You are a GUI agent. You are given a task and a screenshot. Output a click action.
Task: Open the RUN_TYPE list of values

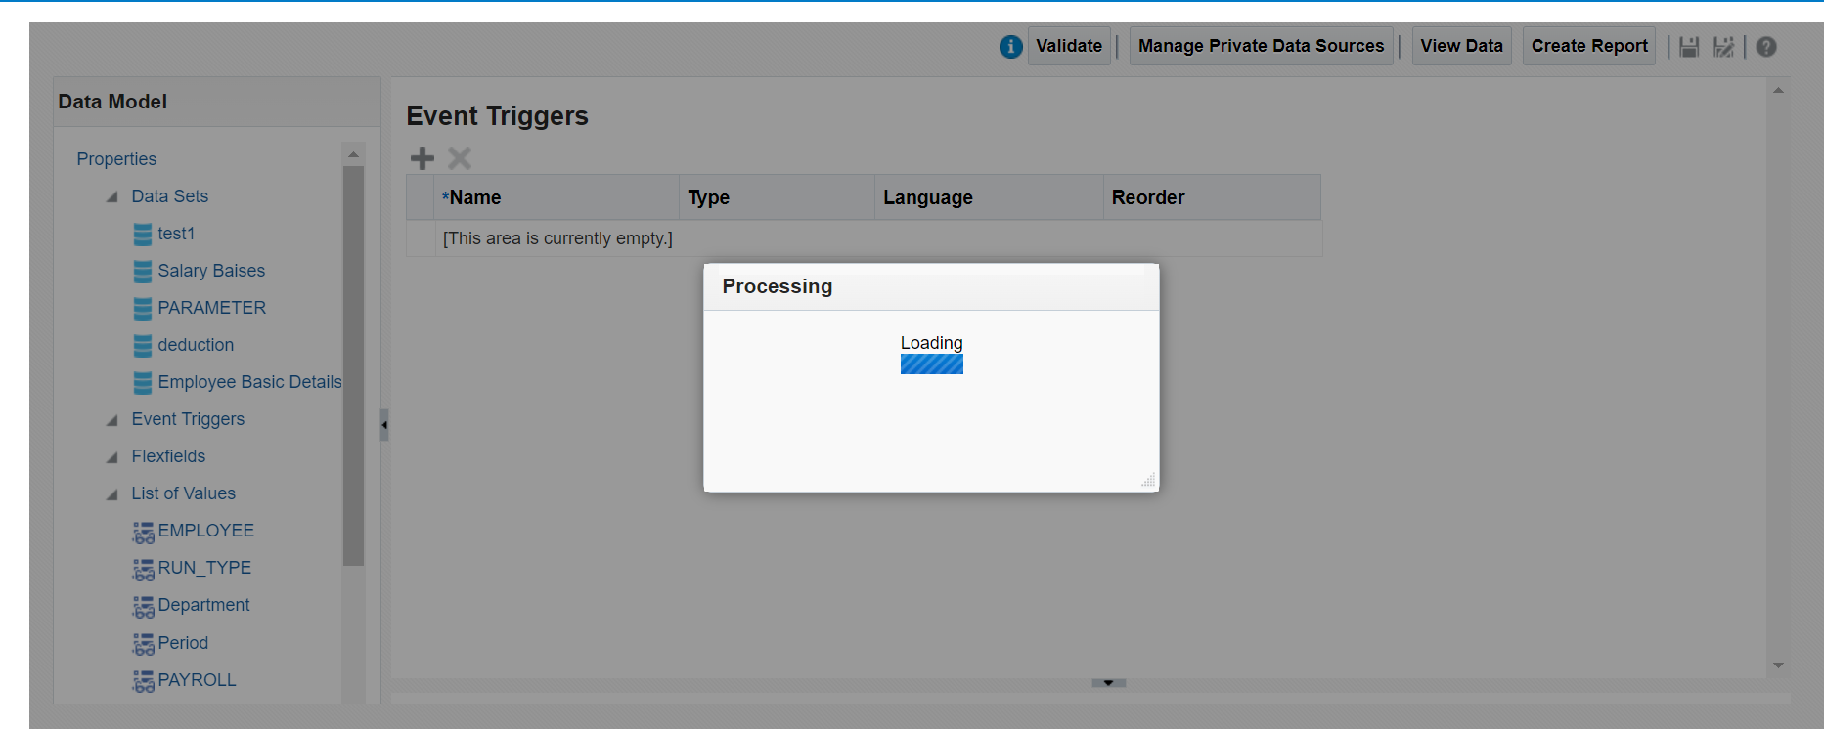[204, 568]
